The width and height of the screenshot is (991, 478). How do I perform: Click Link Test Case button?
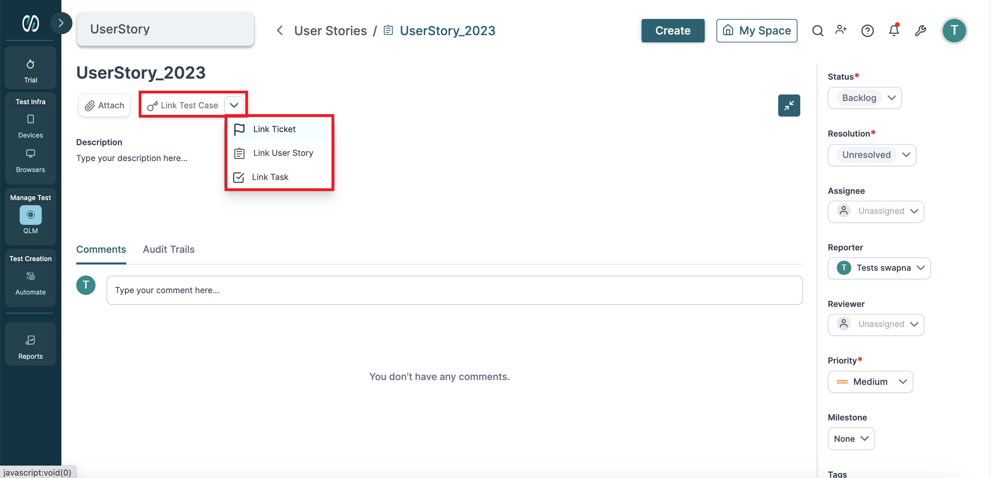(x=183, y=106)
